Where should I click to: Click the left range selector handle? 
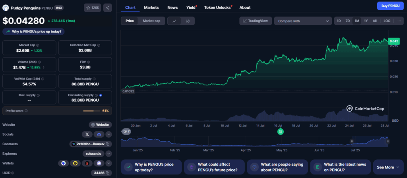coord(352,141)
